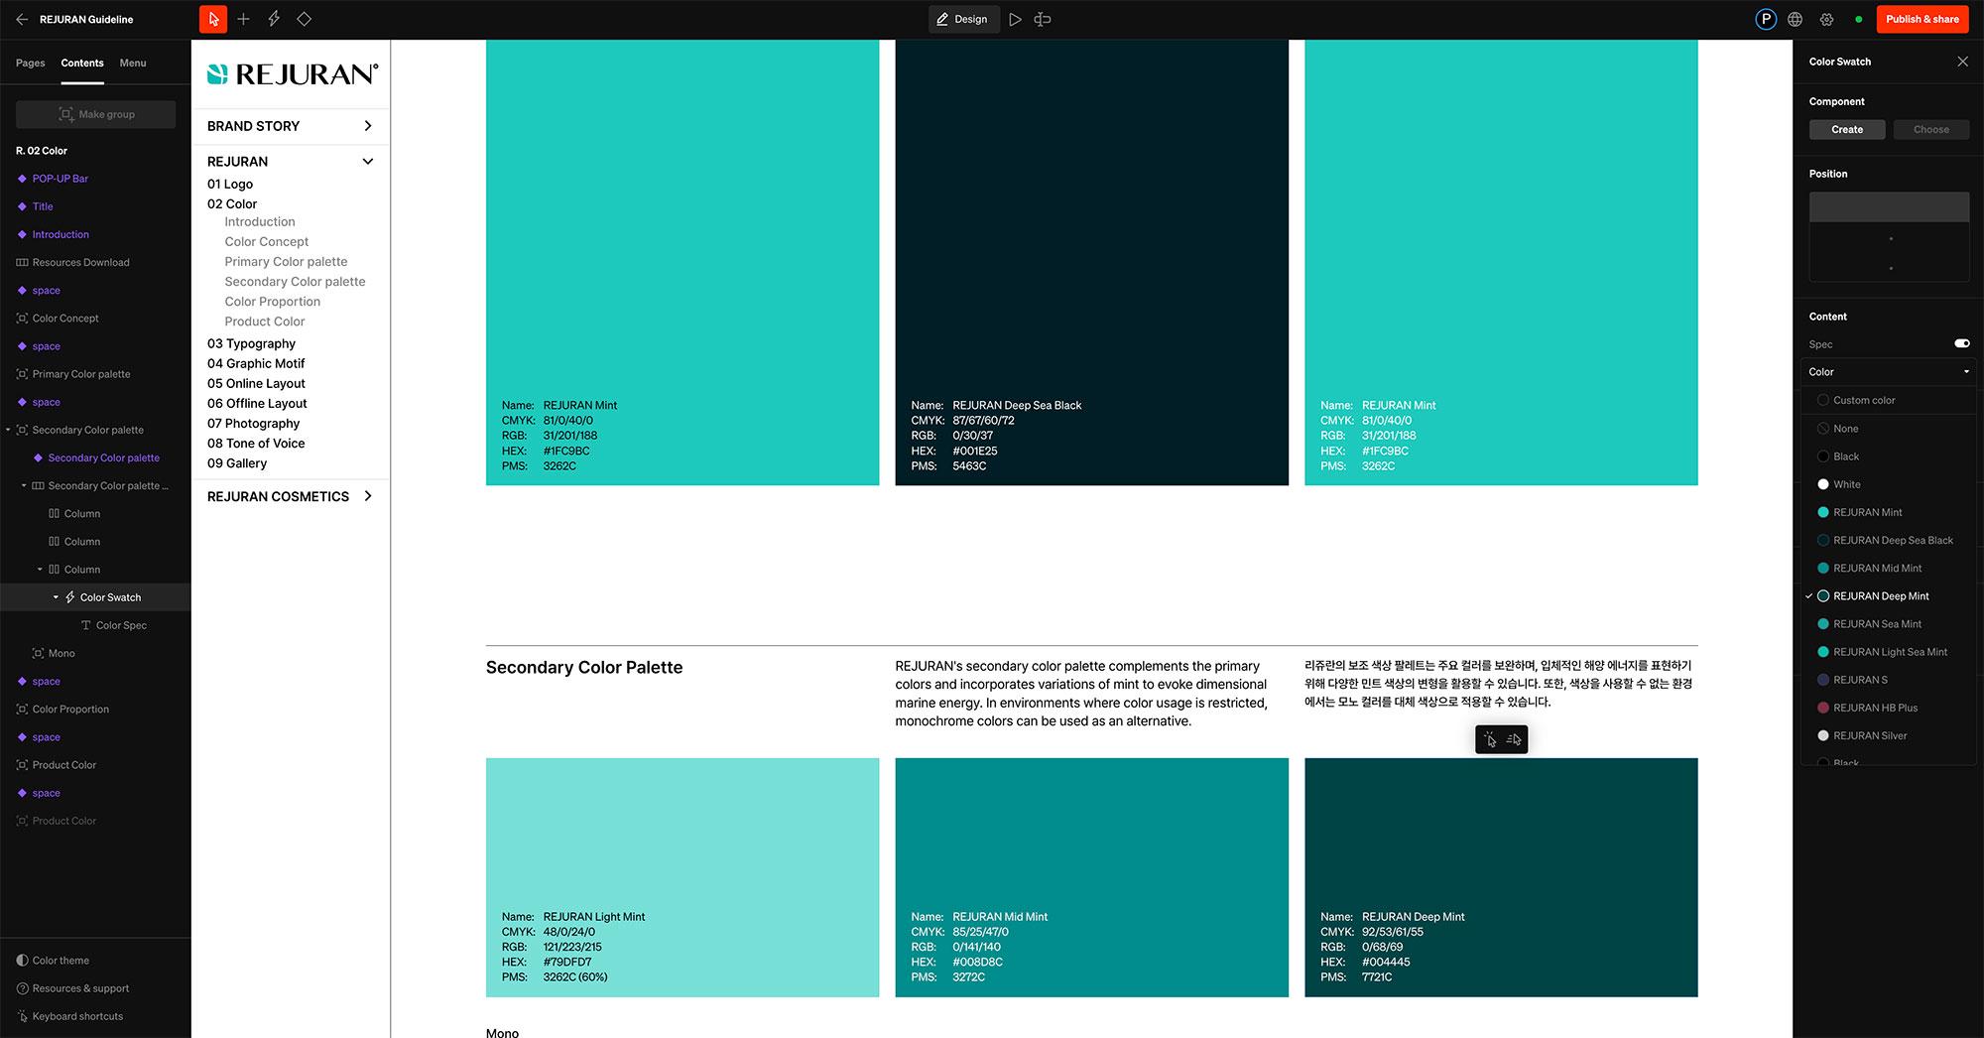Open the Color dropdown in Content
Screen dimensions: 1984x1038
pos(1889,372)
